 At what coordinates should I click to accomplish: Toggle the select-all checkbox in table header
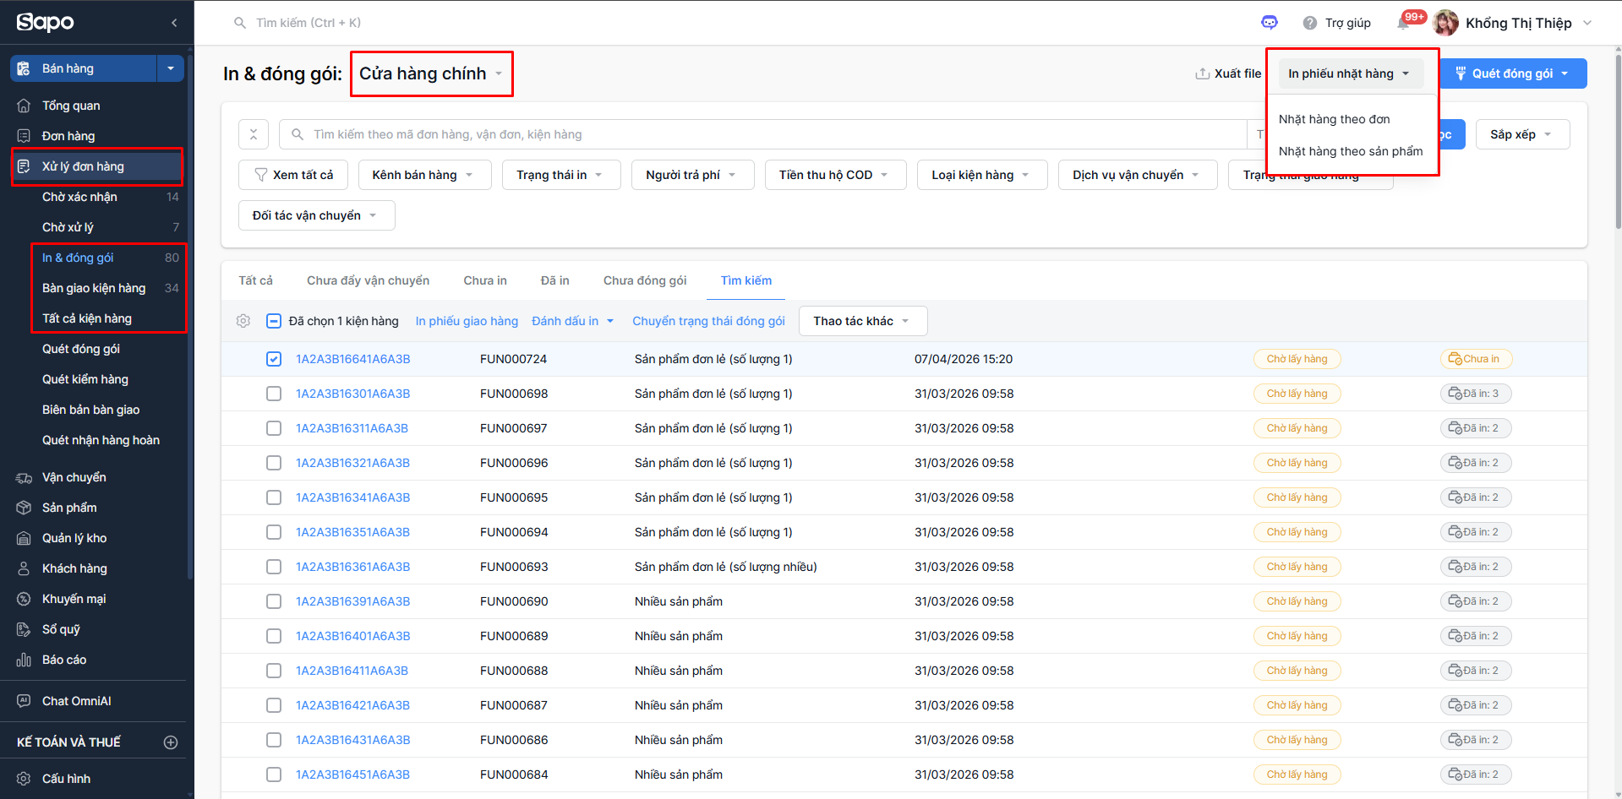click(274, 321)
